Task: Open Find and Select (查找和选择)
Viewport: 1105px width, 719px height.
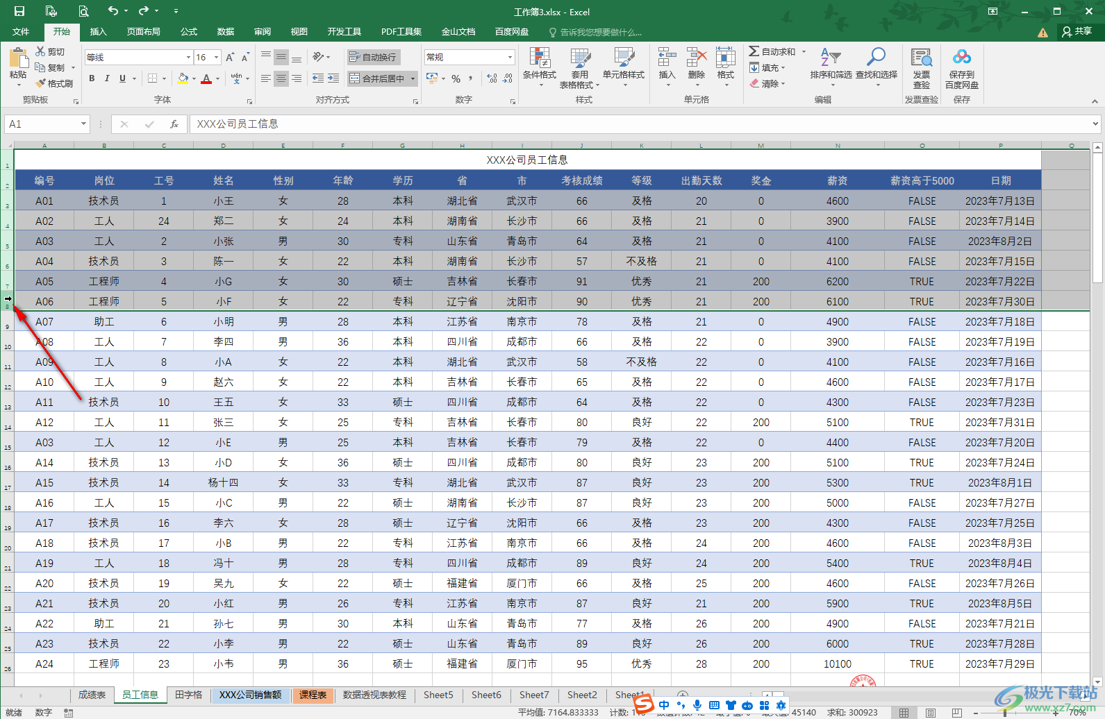Action: pos(876,67)
